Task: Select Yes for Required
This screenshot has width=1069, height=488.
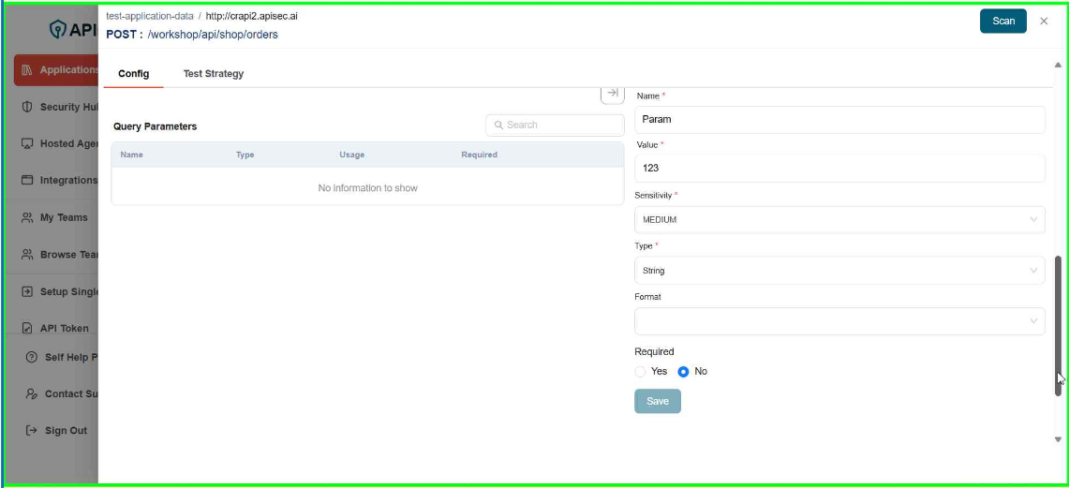Action: point(641,372)
